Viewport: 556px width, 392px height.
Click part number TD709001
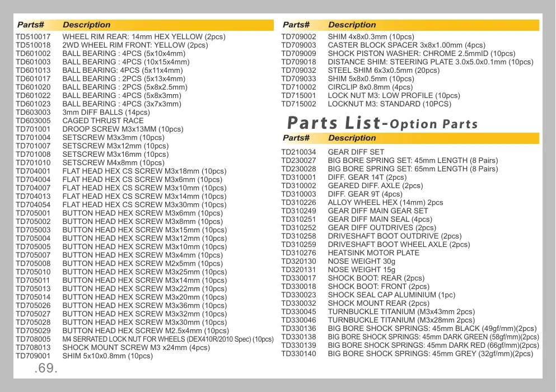click(x=33, y=356)
